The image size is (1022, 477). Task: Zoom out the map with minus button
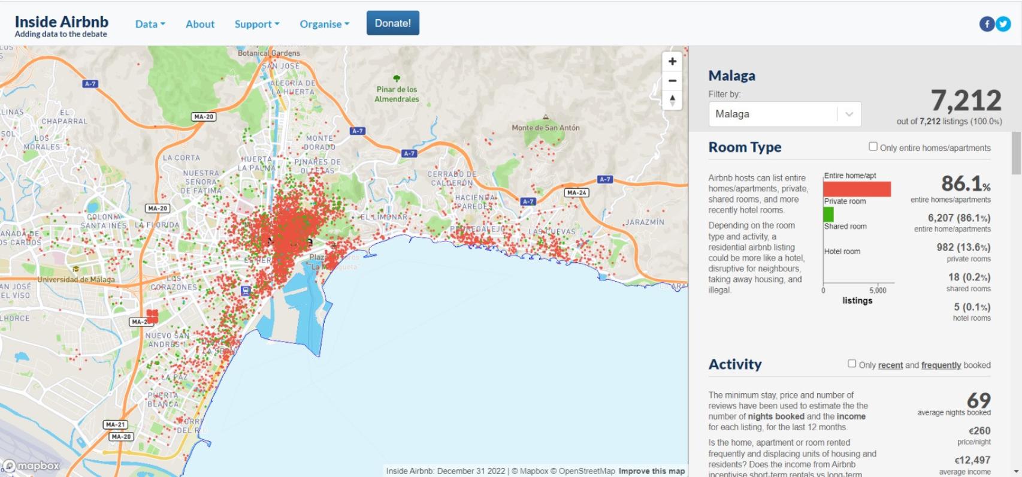(x=672, y=81)
